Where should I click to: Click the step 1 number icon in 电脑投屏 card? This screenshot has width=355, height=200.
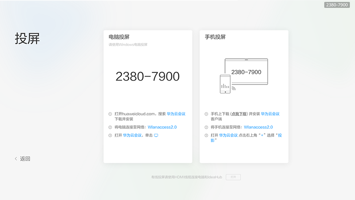coord(110,114)
